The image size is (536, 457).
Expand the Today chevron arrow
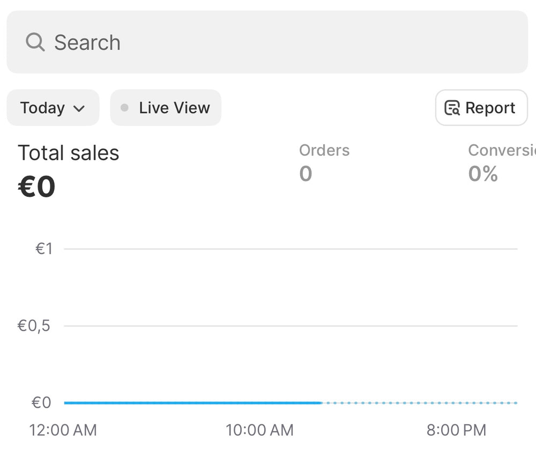coord(79,108)
